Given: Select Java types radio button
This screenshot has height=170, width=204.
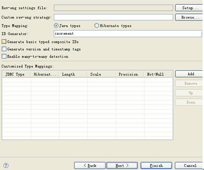Looking at the screenshot, I should 56,26.
